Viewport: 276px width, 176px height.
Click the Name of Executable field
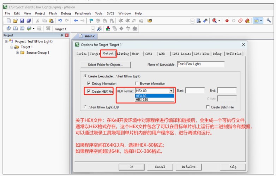click(201, 64)
